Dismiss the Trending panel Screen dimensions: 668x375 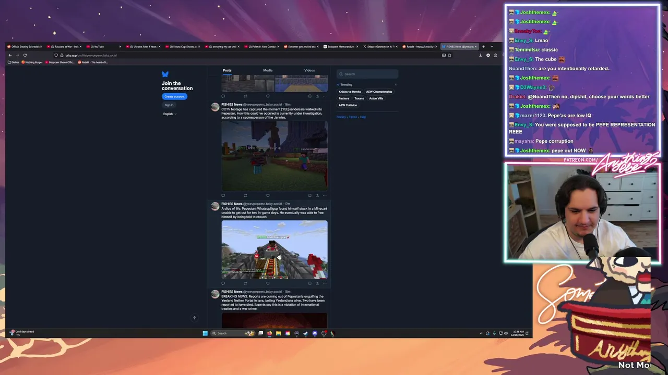(396, 84)
